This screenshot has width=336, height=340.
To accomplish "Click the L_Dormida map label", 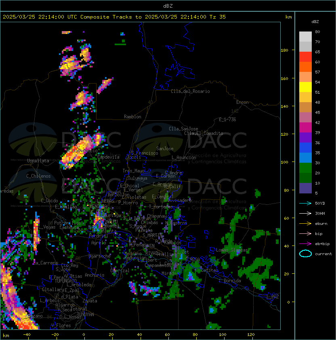I will (x=230, y=281).
